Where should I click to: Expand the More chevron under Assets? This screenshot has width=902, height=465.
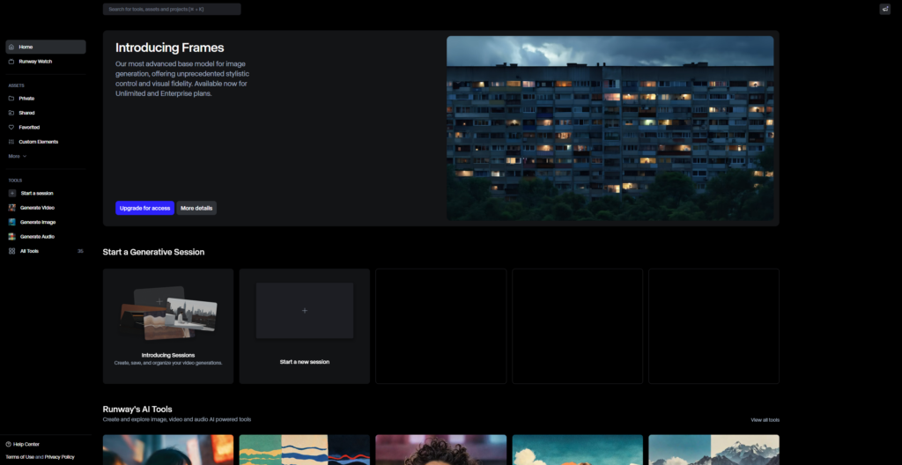click(24, 157)
